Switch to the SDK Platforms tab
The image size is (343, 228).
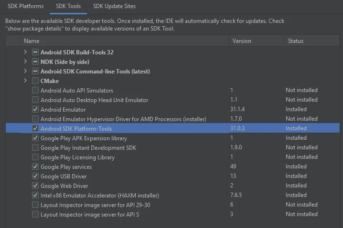click(25, 6)
